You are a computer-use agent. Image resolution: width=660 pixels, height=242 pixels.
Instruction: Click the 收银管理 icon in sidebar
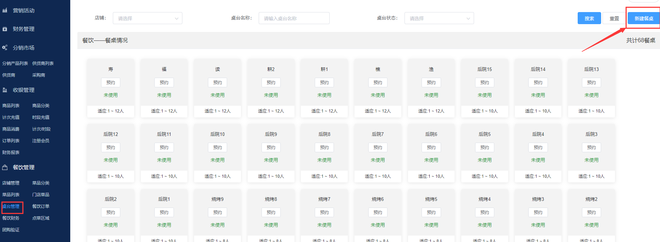(x=5, y=90)
